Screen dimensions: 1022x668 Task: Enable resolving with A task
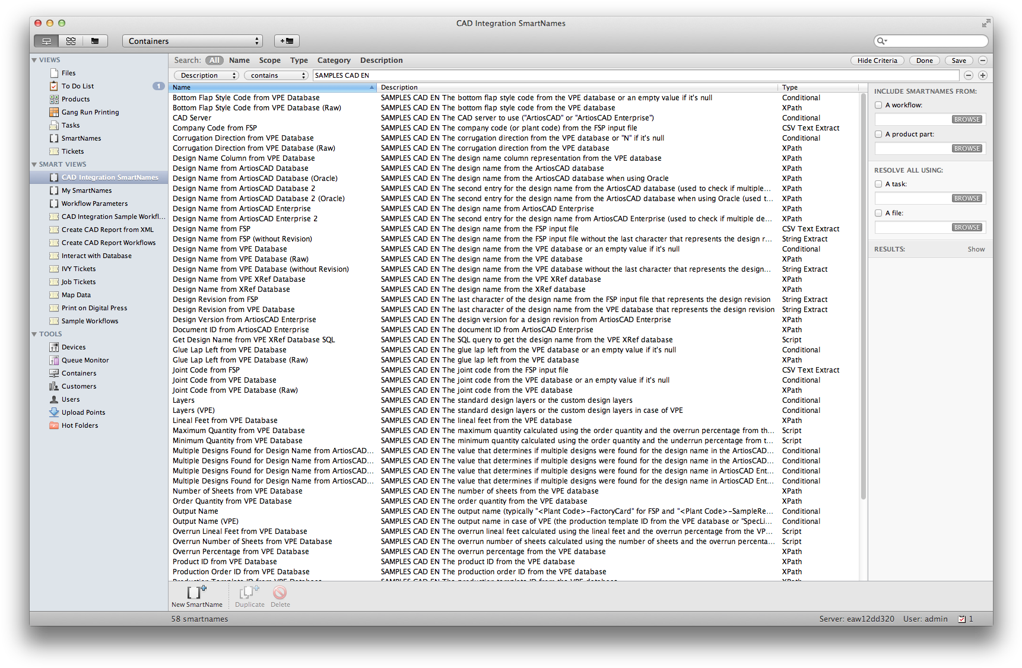[878, 183]
